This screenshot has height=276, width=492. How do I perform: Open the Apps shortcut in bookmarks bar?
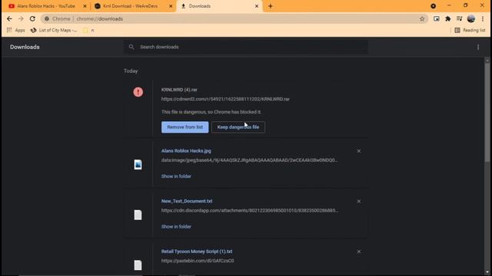[15, 30]
